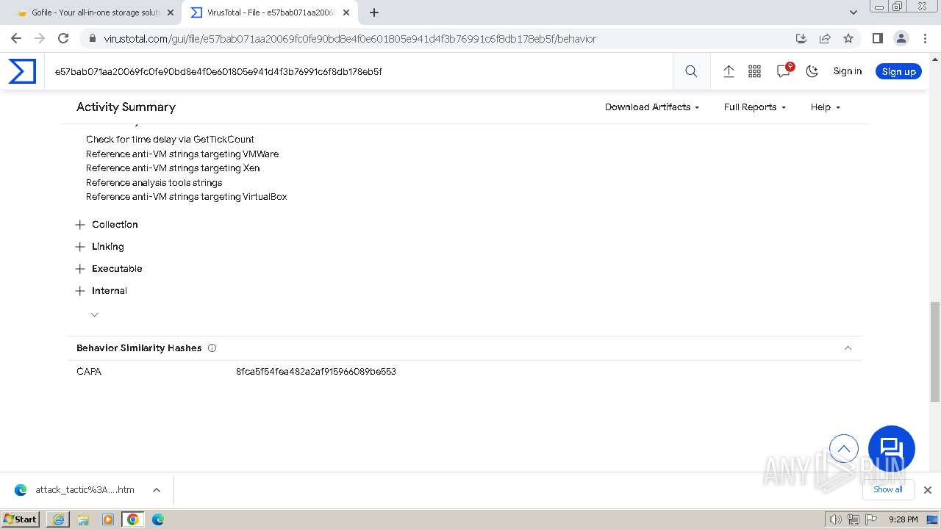Select the VirusTotal File tab
This screenshot has height=529, width=941.
pos(268,12)
